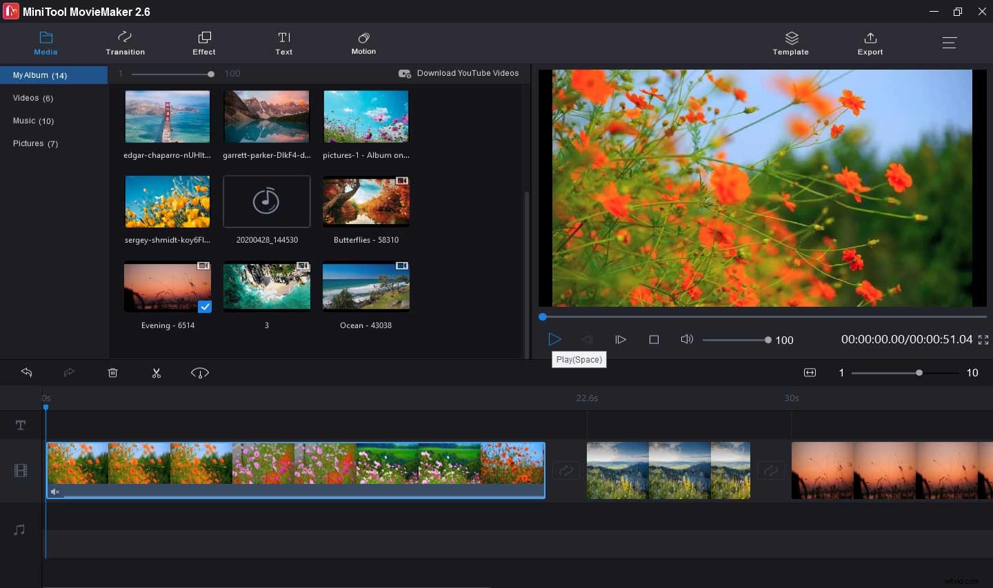Delete the selected timeline clip
Image resolution: width=993 pixels, height=588 pixels.
tap(112, 372)
